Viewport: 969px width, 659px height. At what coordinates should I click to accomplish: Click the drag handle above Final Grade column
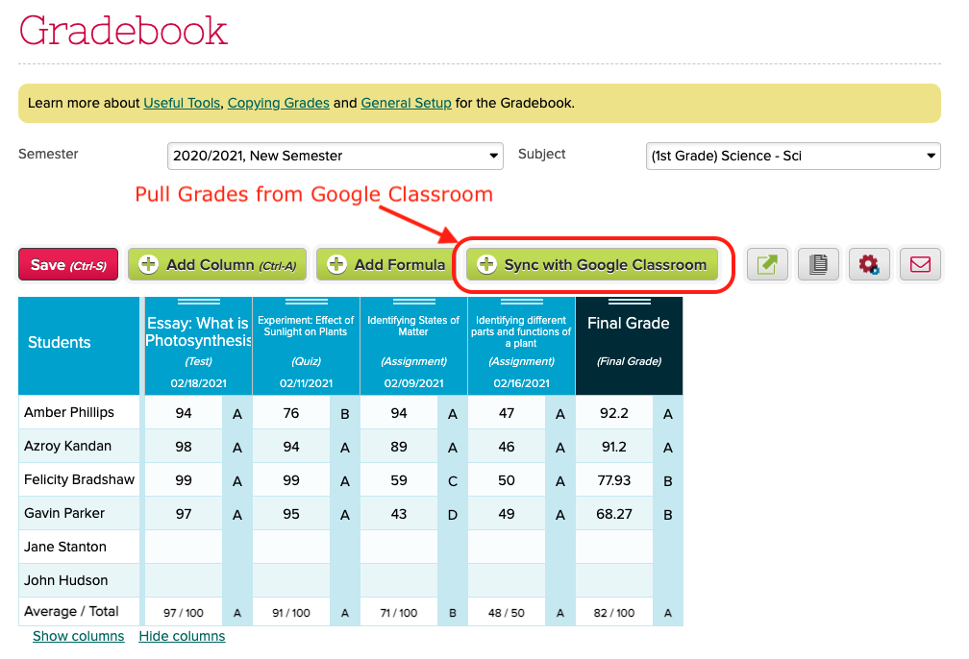629,303
